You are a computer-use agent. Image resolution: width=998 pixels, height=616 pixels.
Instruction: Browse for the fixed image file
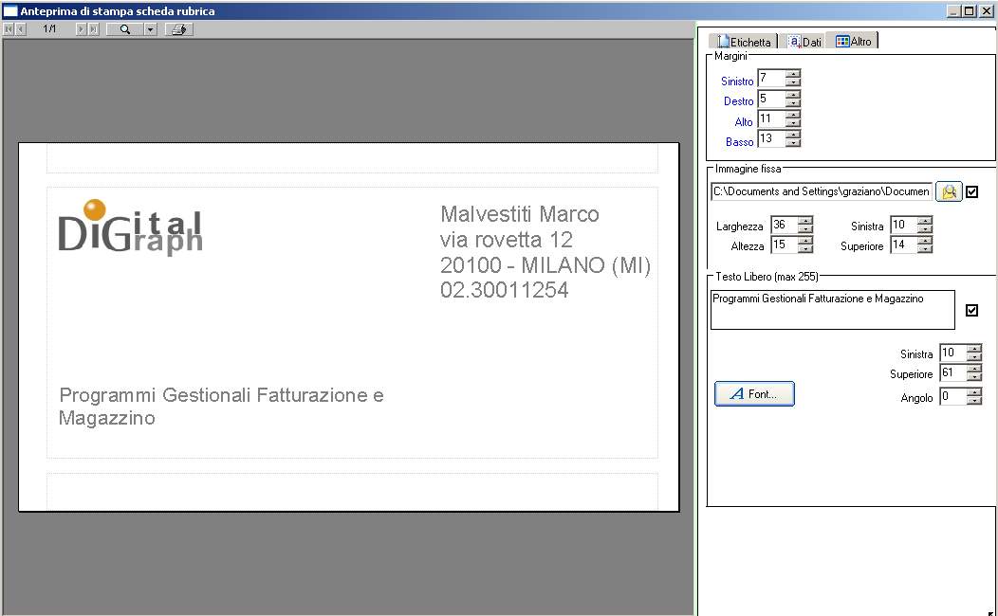pyautogui.click(x=949, y=191)
